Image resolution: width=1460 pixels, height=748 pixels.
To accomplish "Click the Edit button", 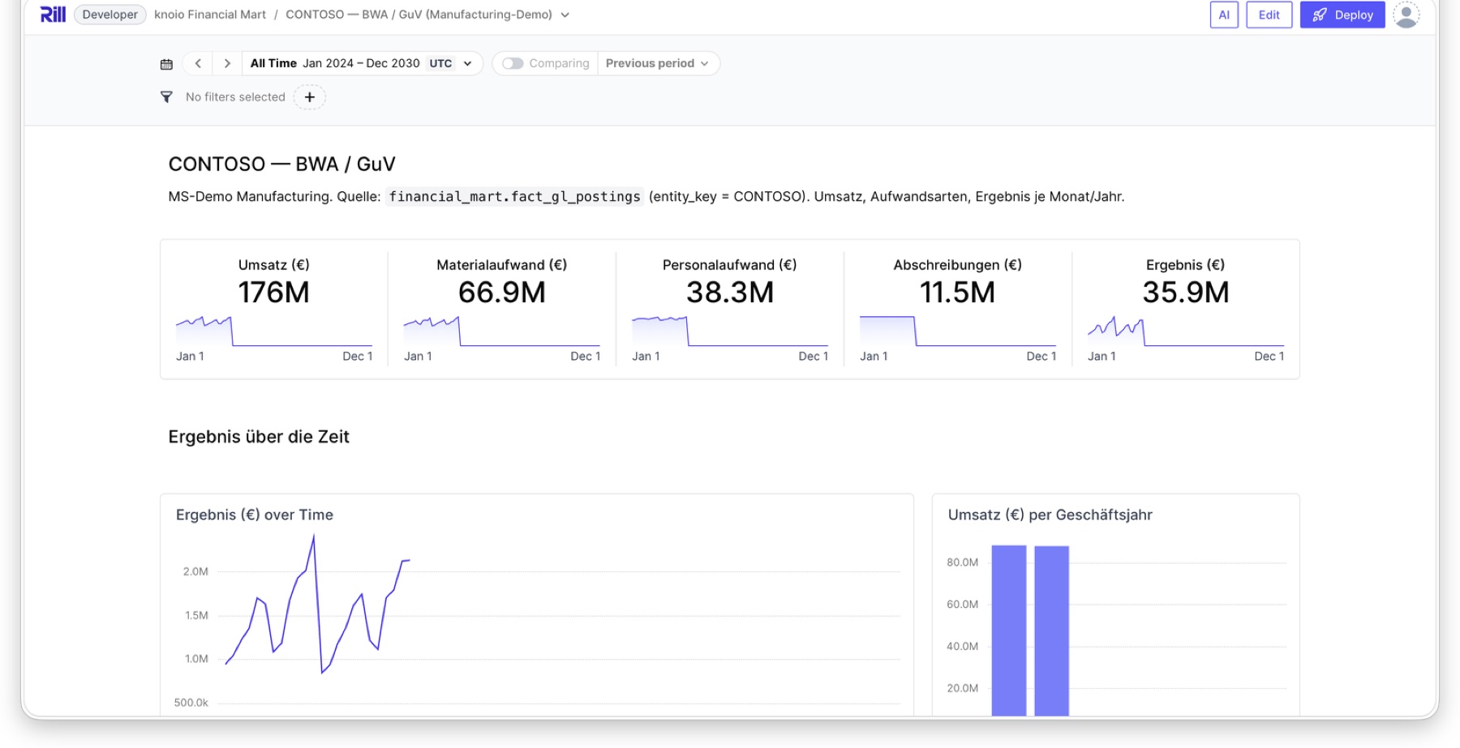I will pos(1269,15).
